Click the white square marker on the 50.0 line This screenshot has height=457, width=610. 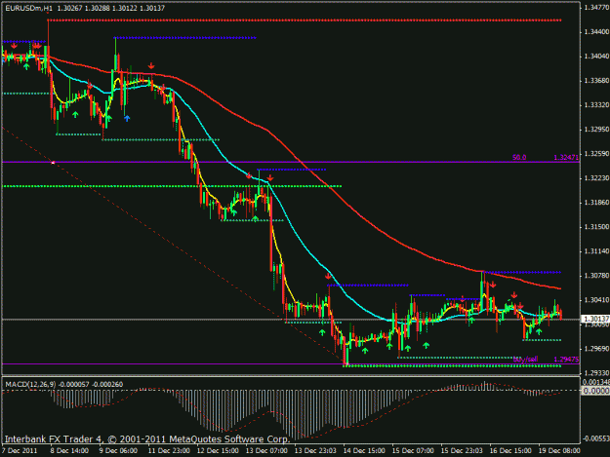coord(54,163)
